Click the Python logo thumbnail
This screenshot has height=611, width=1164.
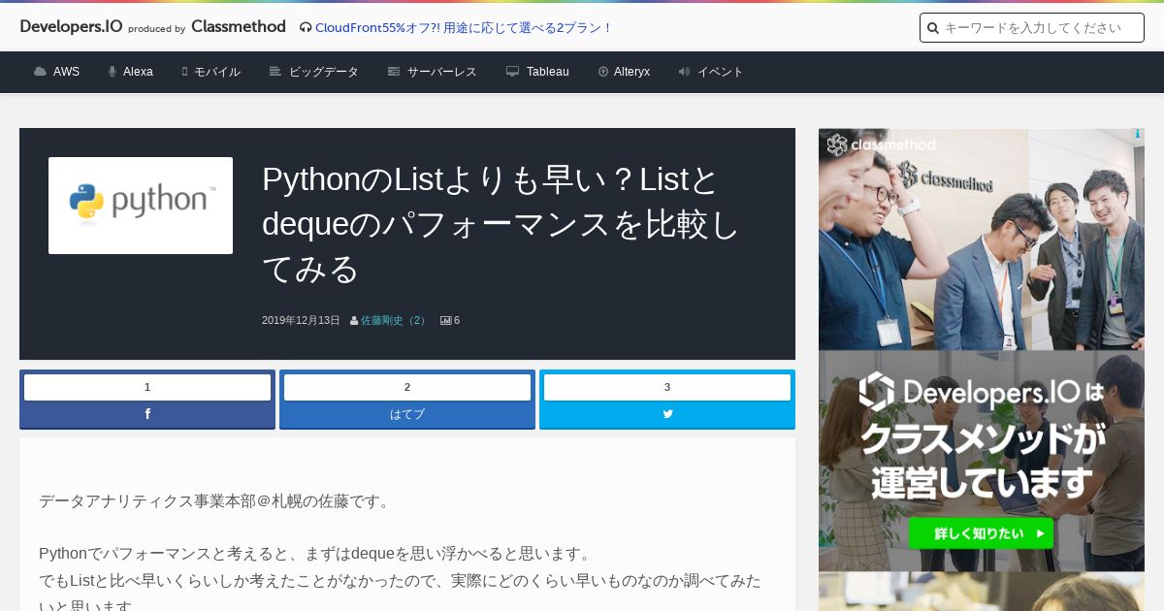click(x=141, y=206)
